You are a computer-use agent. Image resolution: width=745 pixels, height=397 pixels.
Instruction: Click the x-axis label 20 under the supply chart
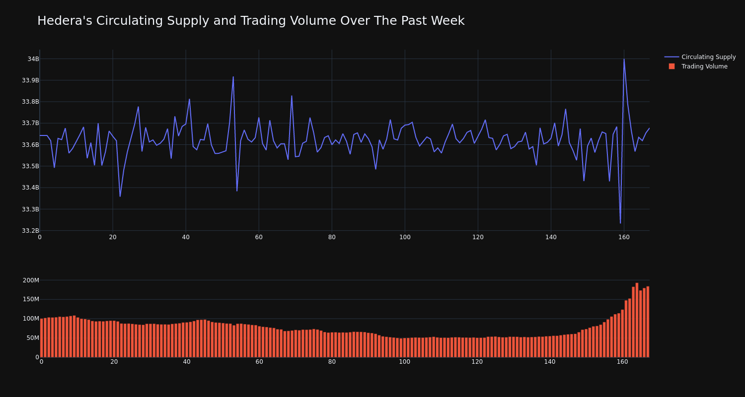[x=113, y=237]
